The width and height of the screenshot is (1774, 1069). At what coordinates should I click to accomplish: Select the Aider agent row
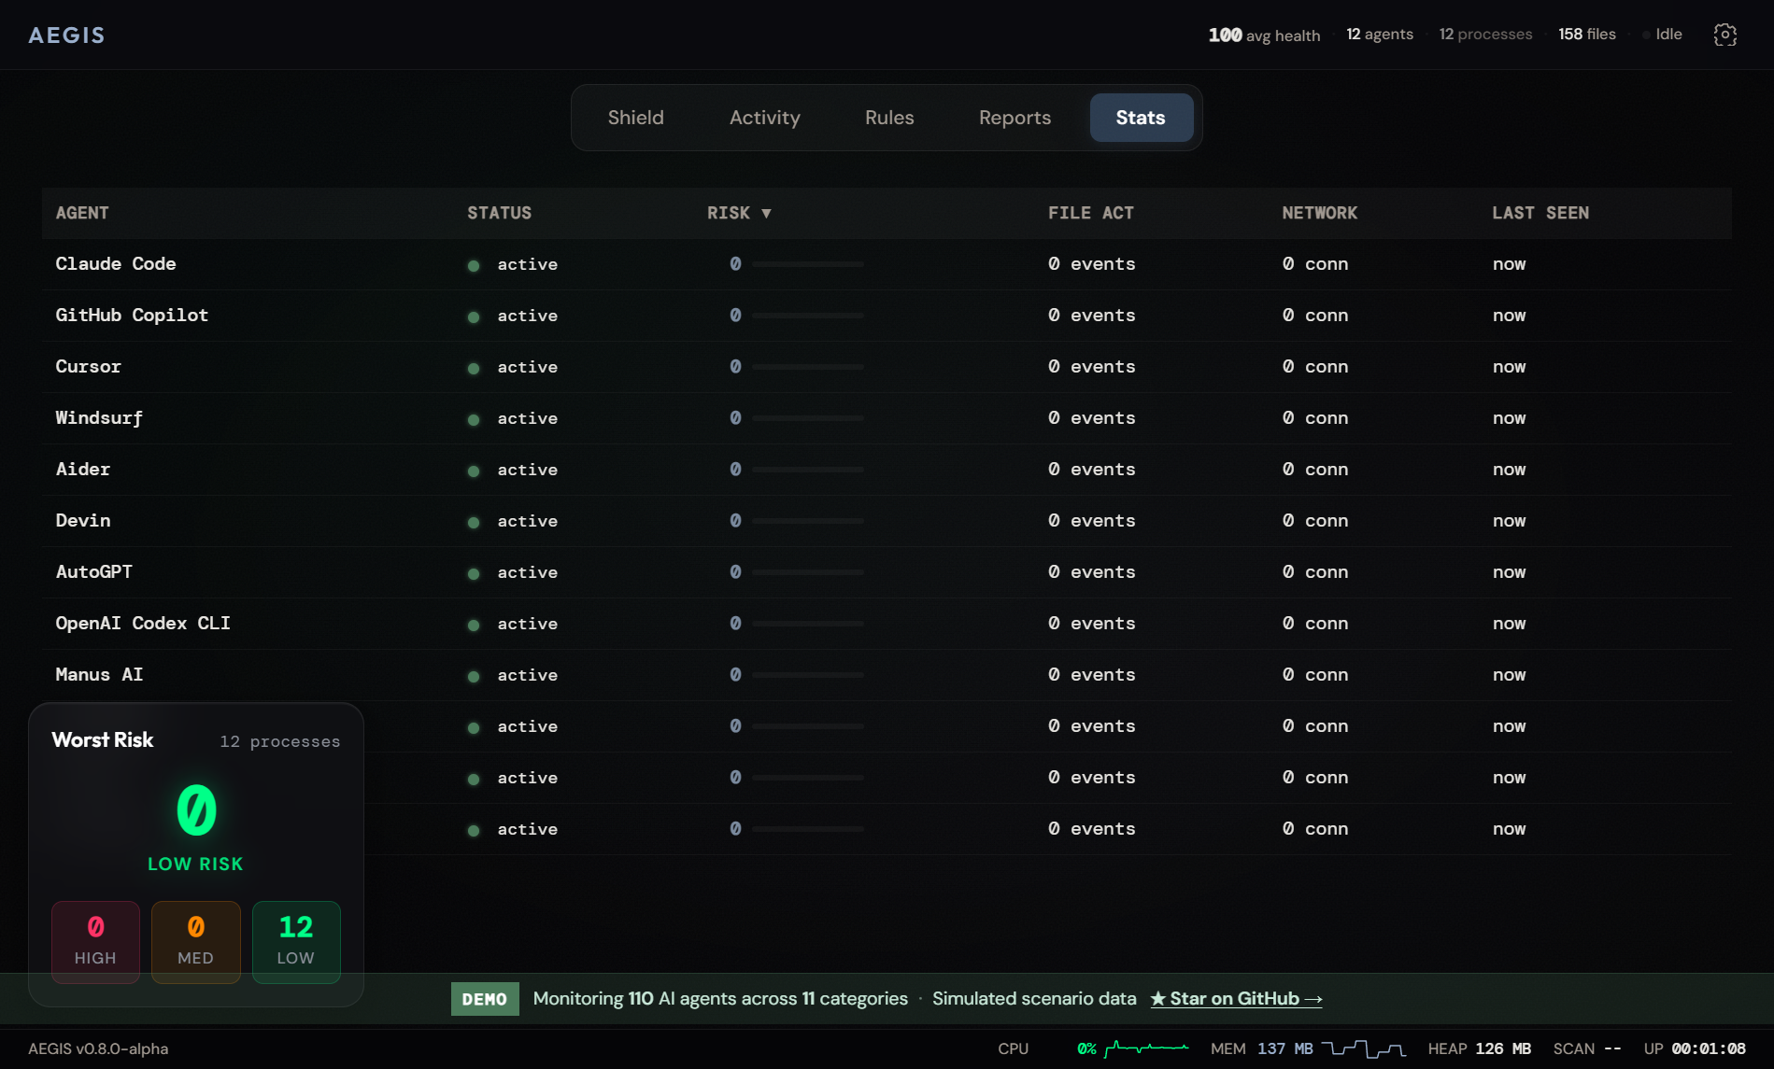point(887,470)
